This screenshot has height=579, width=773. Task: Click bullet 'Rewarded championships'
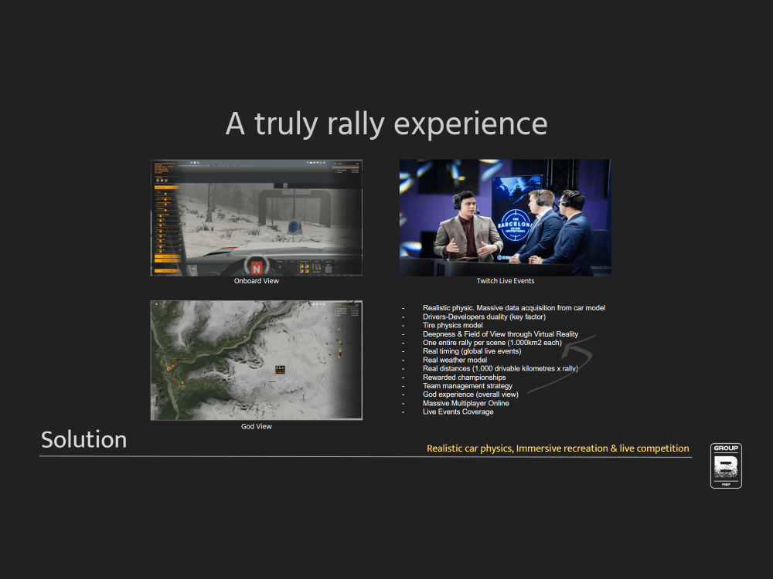click(464, 378)
